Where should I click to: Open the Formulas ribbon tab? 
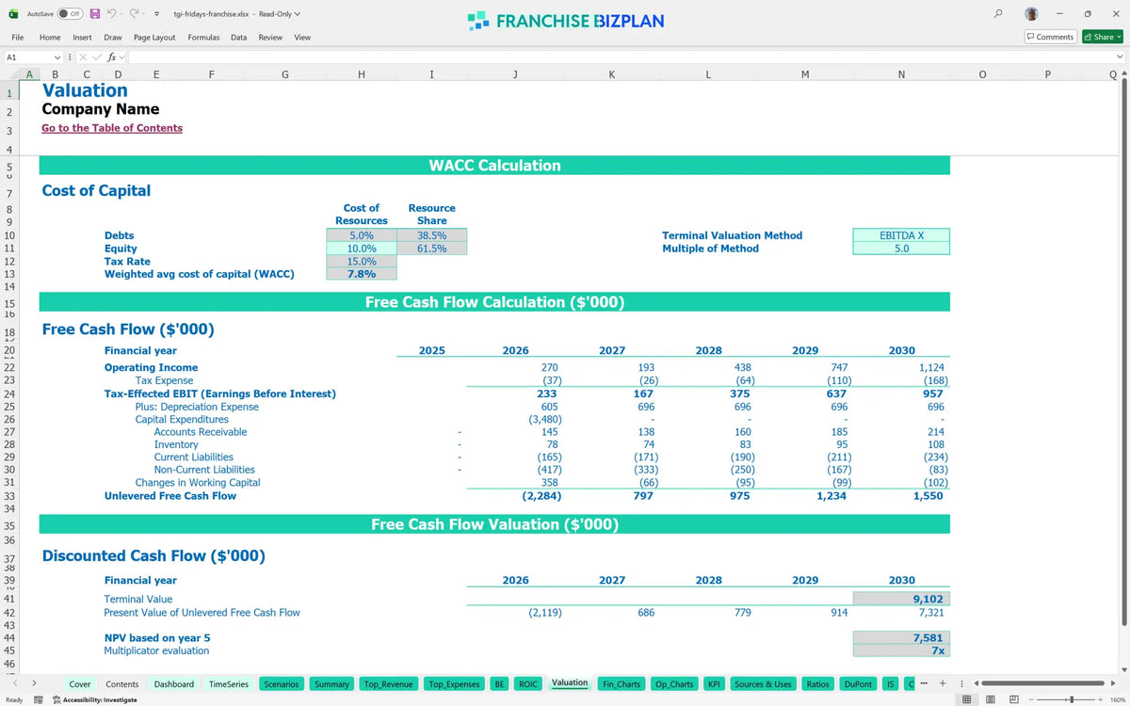[x=203, y=37]
